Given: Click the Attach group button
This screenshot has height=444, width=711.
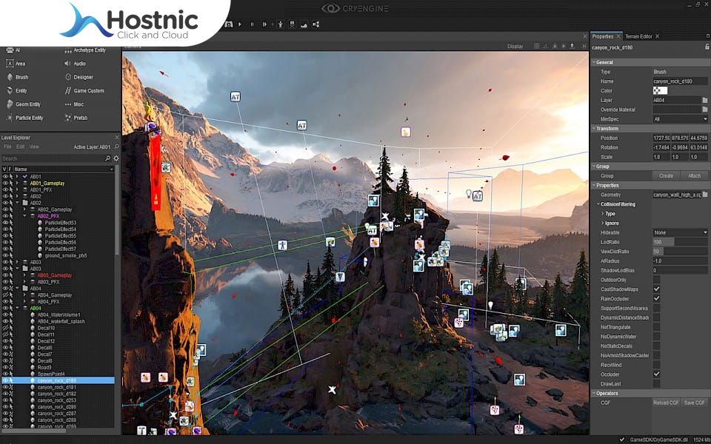Looking at the screenshot, I should coord(694,176).
